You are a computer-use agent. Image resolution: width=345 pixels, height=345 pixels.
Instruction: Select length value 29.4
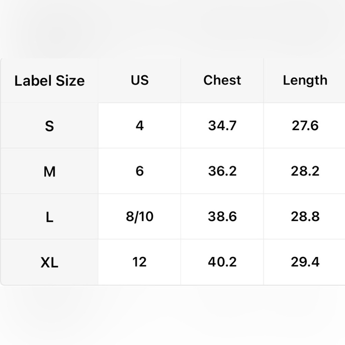click(305, 262)
